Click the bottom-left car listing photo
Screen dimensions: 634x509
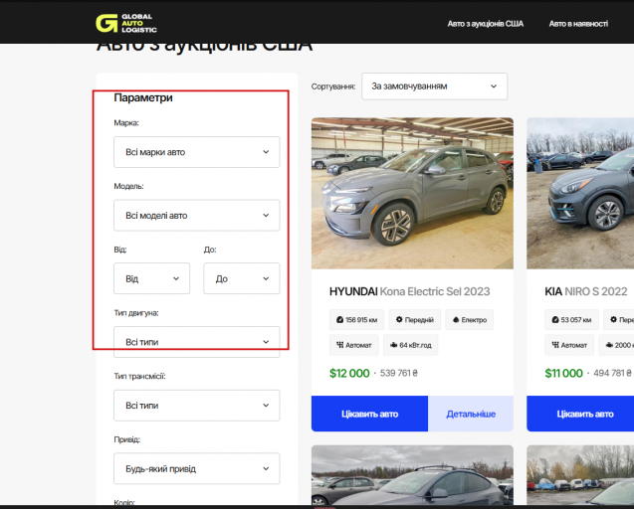[x=412, y=475]
